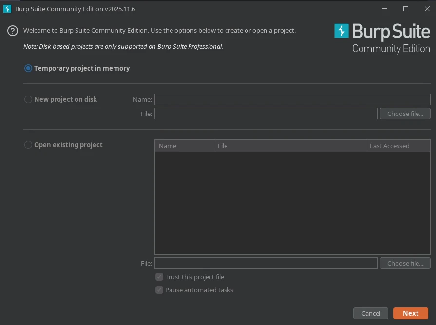Image resolution: width=436 pixels, height=325 pixels.
Task: Click the Burp Suite lightning logo
Action: pos(341,31)
